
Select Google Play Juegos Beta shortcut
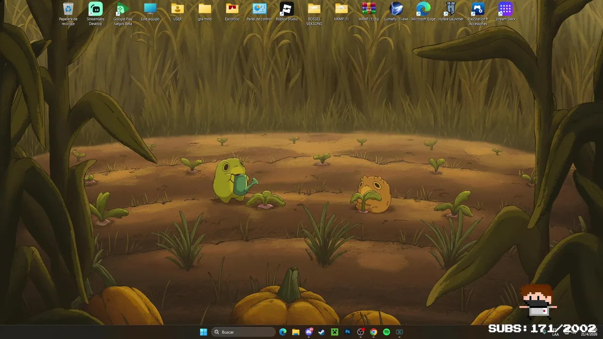point(122,13)
